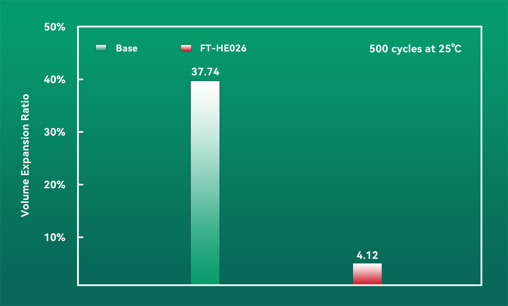
Task: Click the y-axis tick mark at 40%
Action: tap(81, 79)
